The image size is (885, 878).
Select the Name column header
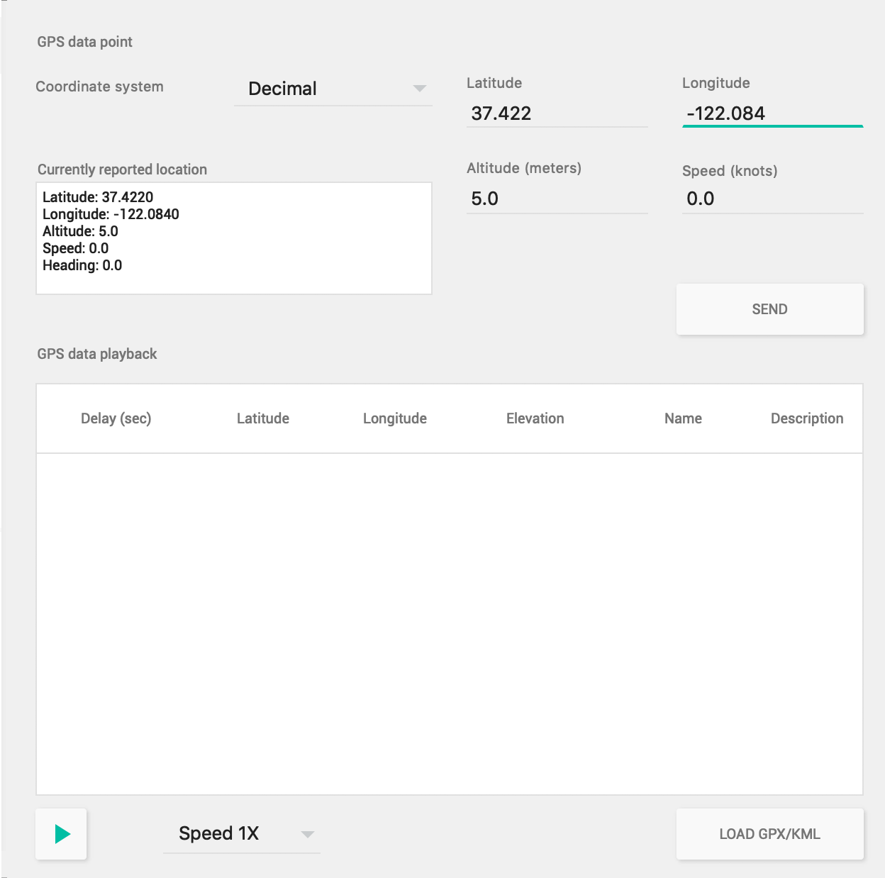click(683, 418)
